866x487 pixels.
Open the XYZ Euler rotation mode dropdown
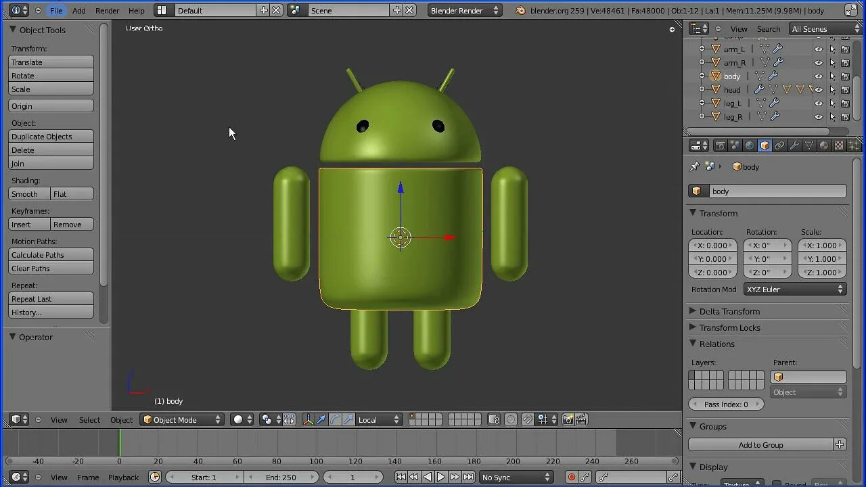795,289
